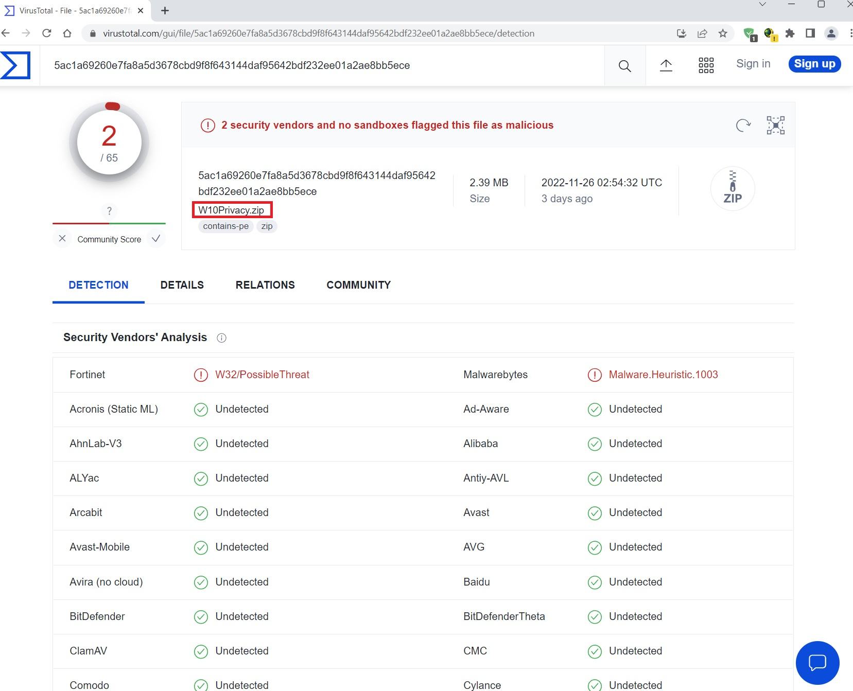Reload the page in the browser
The height and width of the screenshot is (691, 853).
click(x=47, y=33)
